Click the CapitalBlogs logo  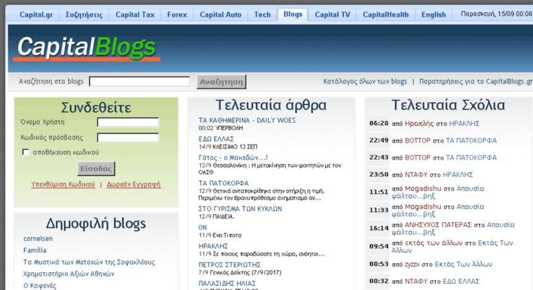[x=86, y=48]
